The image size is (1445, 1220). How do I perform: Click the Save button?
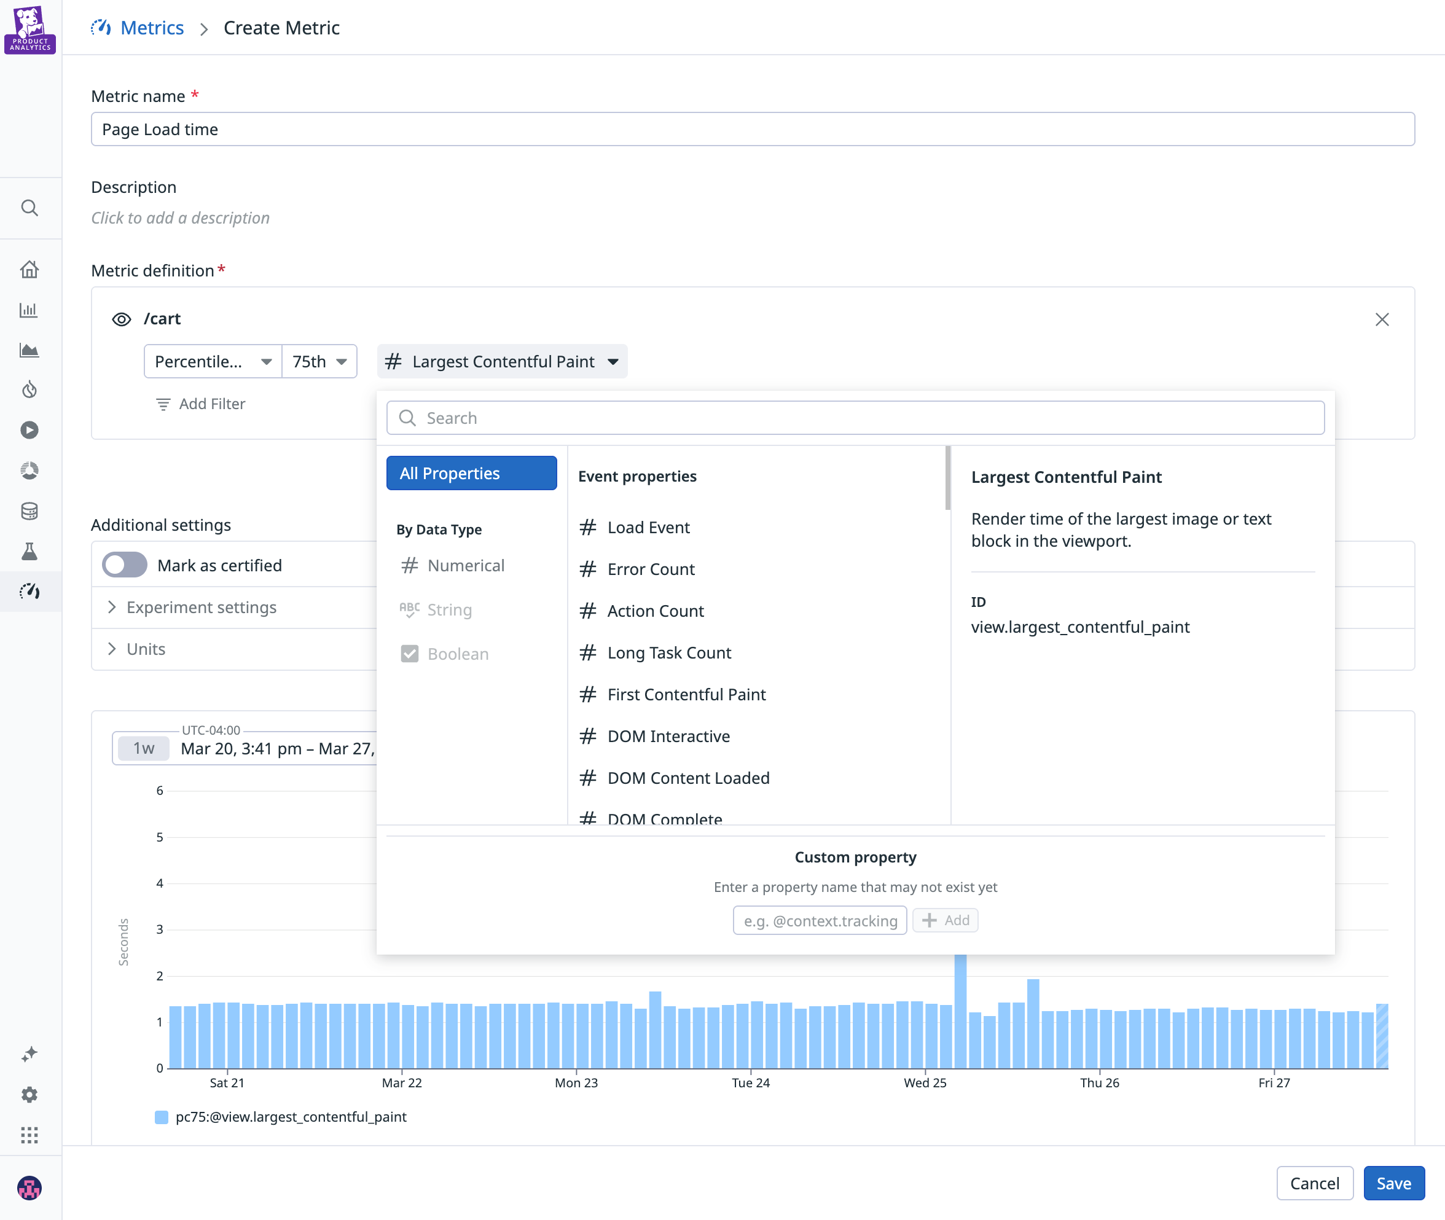pyautogui.click(x=1393, y=1183)
